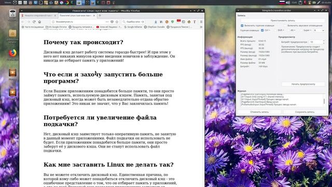Open 'Сбербанк Онлайн' bookmark

click(155, 27)
